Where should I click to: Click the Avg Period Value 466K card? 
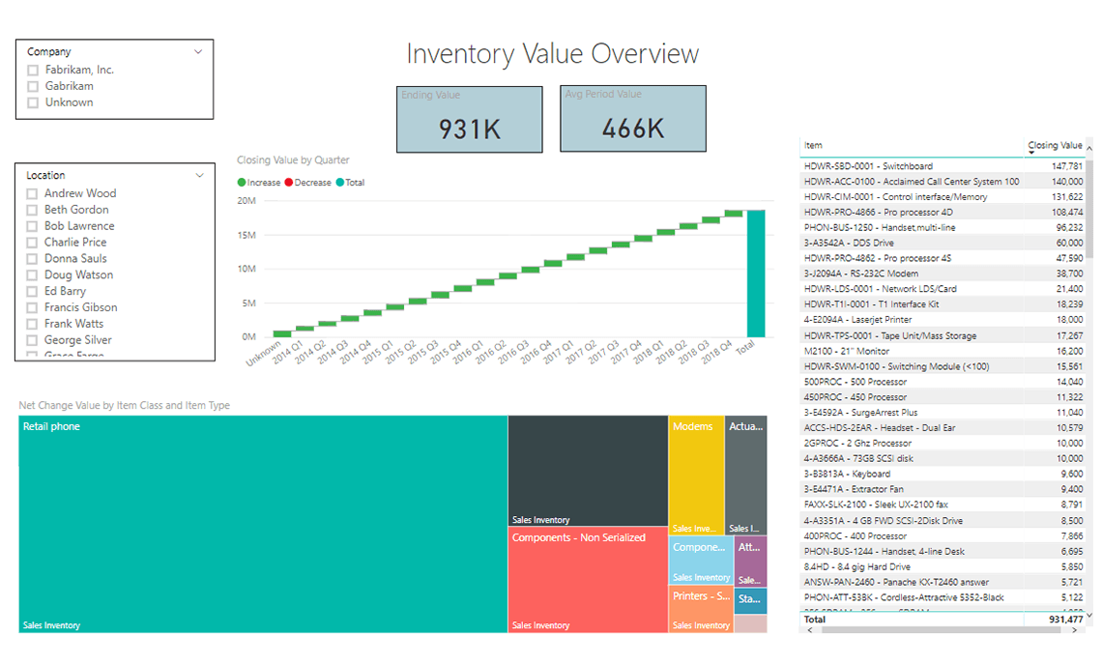point(633,119)
